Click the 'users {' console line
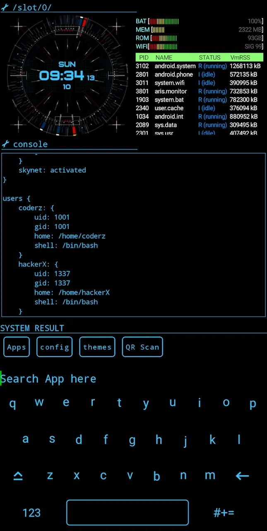The height and width of the screenshot is (531, 267). click(17, 198)
